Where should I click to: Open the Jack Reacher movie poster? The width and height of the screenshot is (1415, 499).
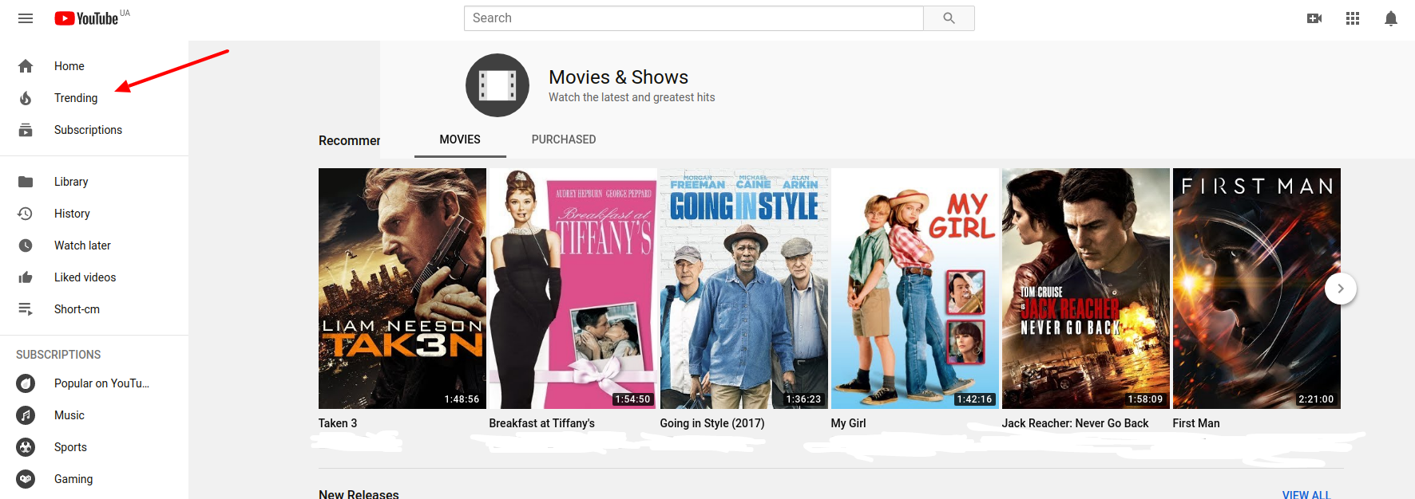(1086, 289)
